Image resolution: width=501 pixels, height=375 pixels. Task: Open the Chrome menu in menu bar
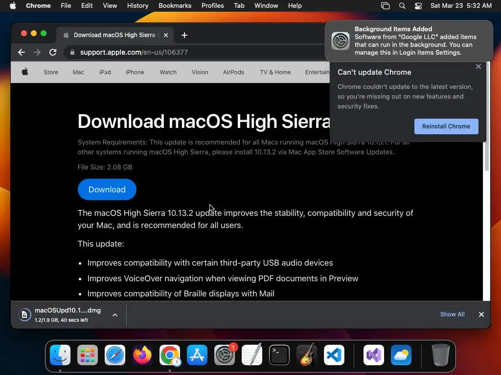click(38, 5)
